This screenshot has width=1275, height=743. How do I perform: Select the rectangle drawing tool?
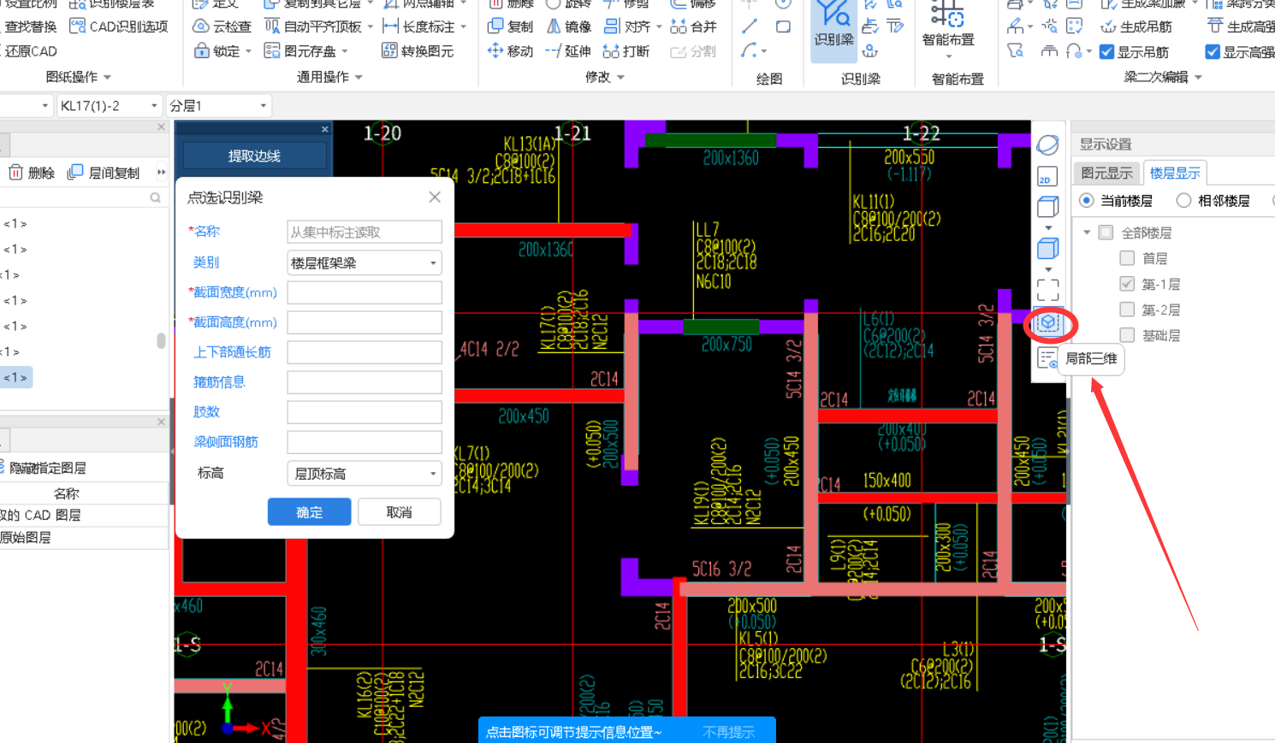[783, 27]
